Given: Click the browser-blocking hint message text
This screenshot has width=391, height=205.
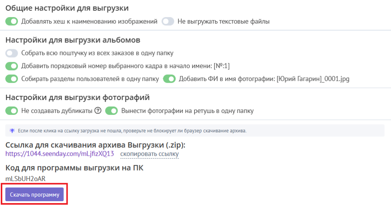Looking at the screenshot, I should [132, 131].
